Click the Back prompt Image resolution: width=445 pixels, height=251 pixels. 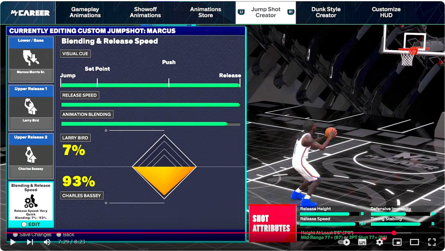point(65,234)
